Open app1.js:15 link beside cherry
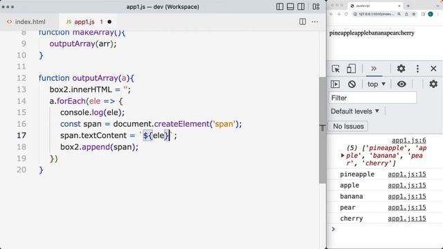 click(407, 219)
